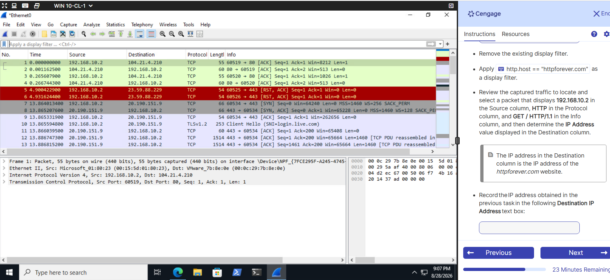Add a display filter button with plus
610x280 pixels.
point(447,44)
